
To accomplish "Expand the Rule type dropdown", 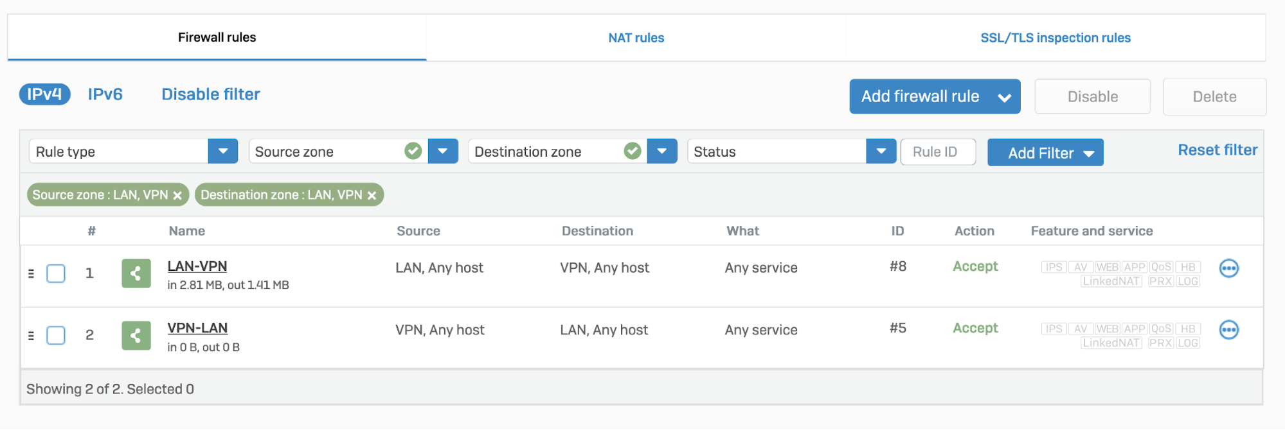I will click(222, 151).
